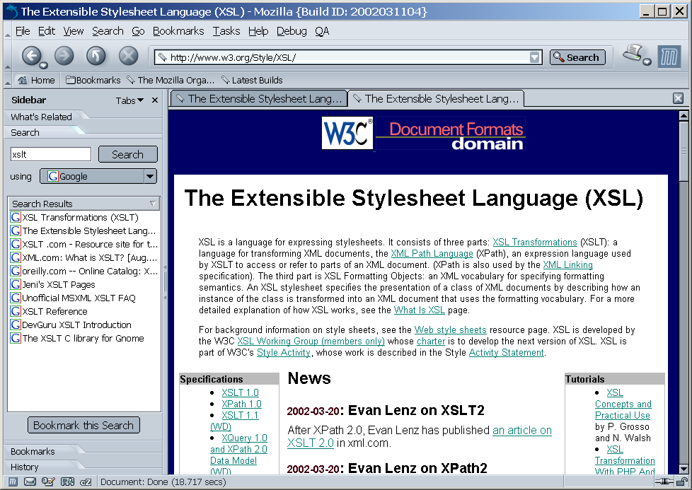Open The Mozilla Organization bookmark
Image resolution: width=692 pixels, height=490 pixels.
(171, 81)
